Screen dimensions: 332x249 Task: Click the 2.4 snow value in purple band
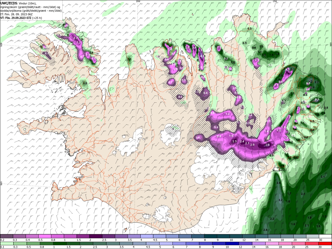[x=242, y=141]
